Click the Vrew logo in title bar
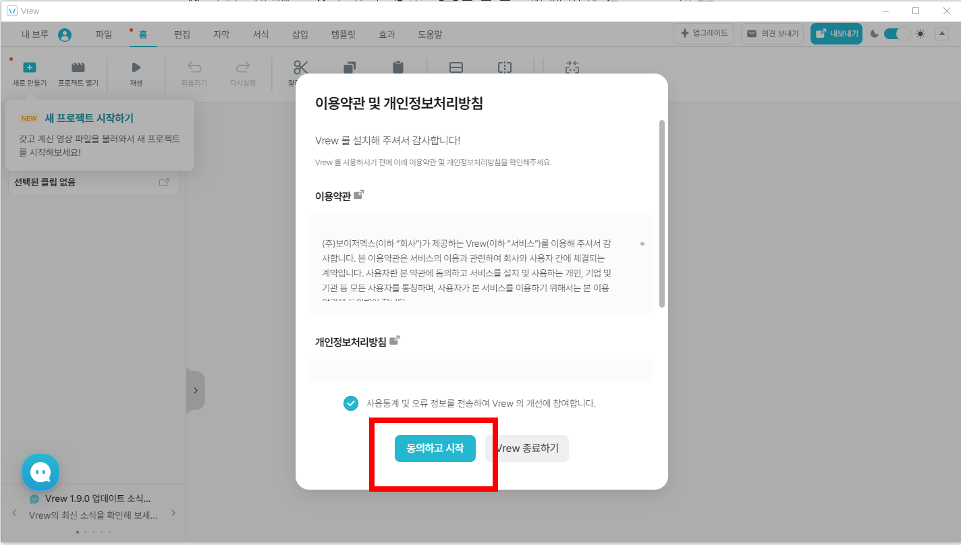The image size is (961, 545). pyautogui.click(x=11, y=11)
